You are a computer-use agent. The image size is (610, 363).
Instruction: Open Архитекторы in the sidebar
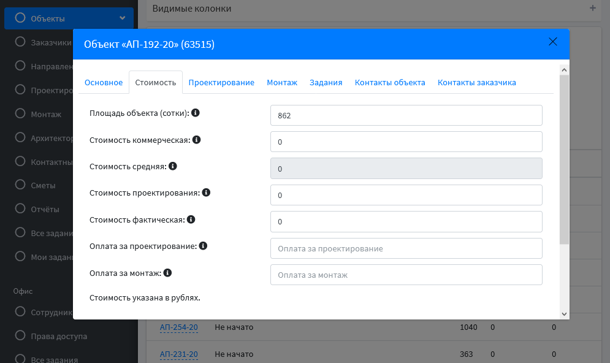point(51,138)
